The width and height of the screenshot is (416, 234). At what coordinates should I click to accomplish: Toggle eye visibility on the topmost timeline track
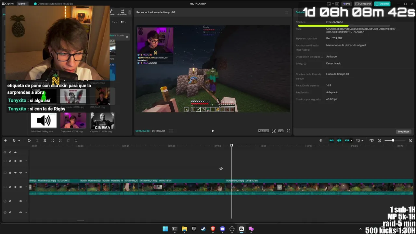pyautogui.click(x=15, y=152)
